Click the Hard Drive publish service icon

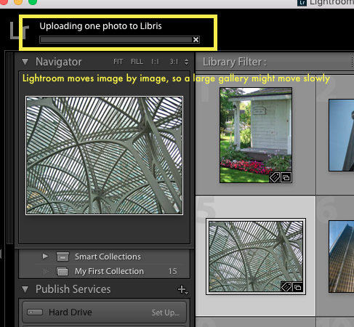35,312
